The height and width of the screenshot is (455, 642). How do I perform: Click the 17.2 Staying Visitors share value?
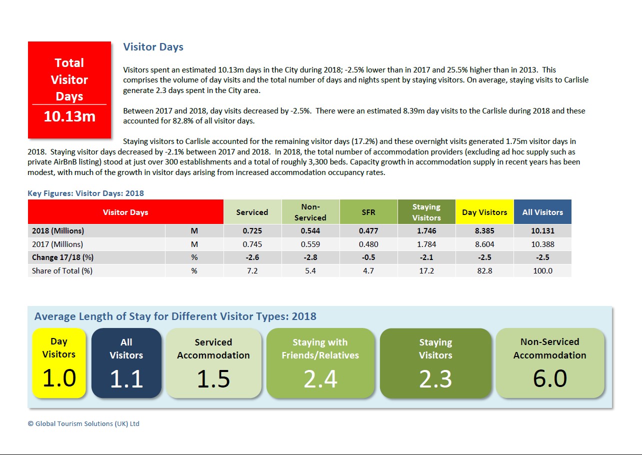[x=426, y=270]
